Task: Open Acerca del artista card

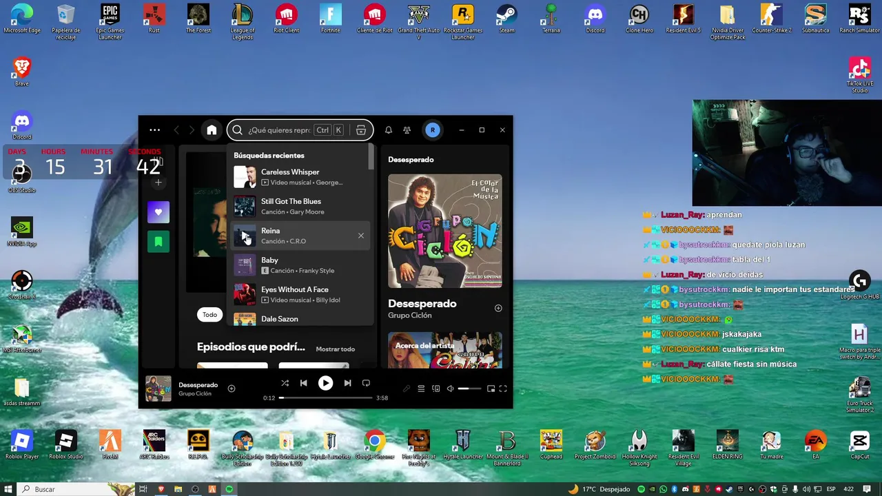Action: (x=445, y=350)
